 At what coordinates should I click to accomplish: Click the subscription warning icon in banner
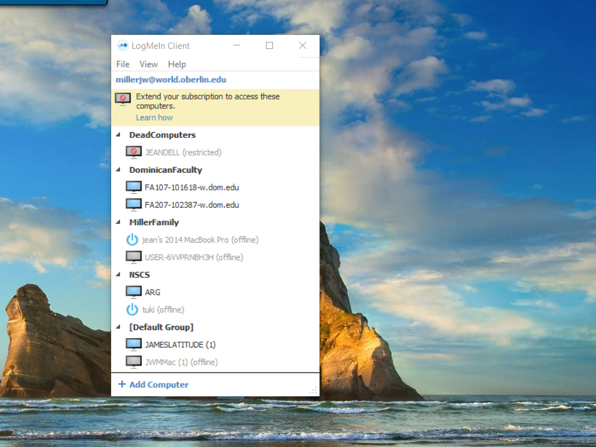(x=123, y=99)
